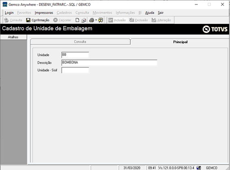The height and width of the screenshot is (170, 230).
Task: Switch to the Consulta tab
Action: [80, 42]
